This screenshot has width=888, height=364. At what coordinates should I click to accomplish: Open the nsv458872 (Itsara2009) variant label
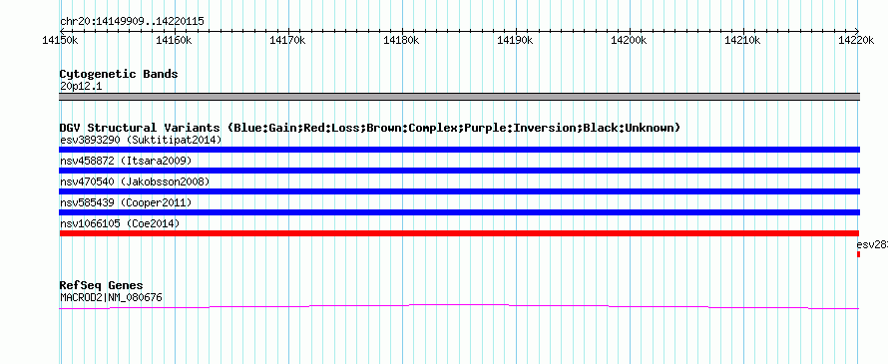[126, 161]
